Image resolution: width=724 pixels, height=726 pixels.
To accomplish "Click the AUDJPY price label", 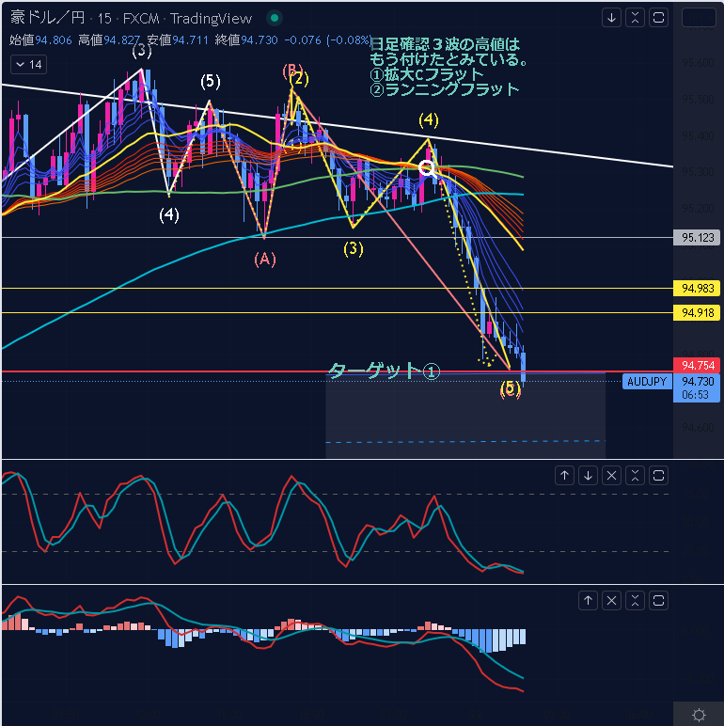I will click(646, 382).
